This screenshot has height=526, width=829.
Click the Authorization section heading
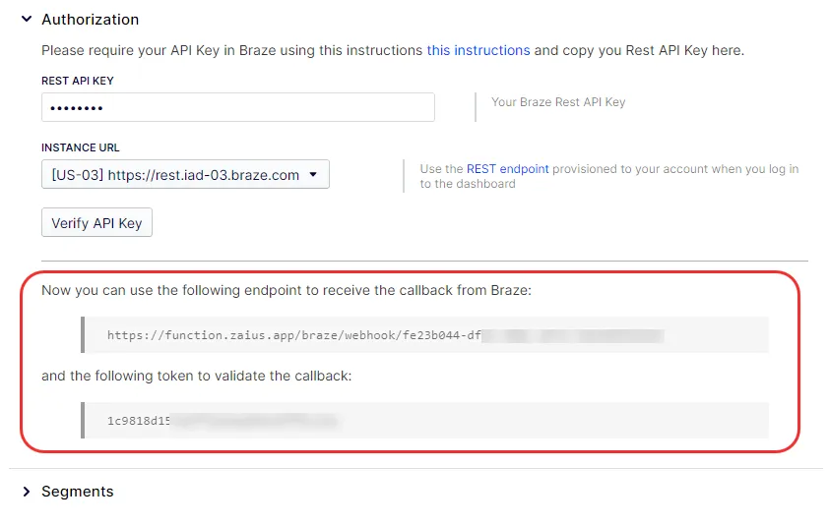coord(91,20)
